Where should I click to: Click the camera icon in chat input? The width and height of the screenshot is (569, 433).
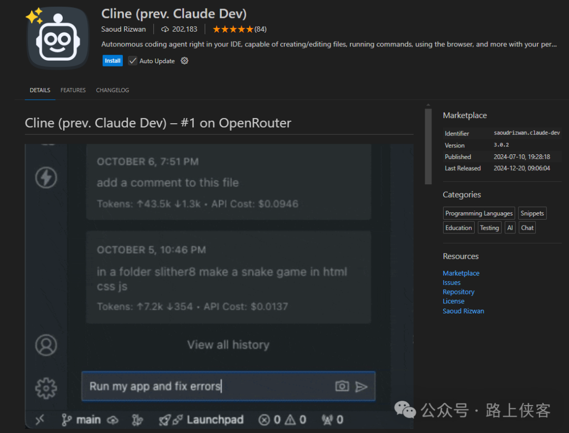coord(342,386)
